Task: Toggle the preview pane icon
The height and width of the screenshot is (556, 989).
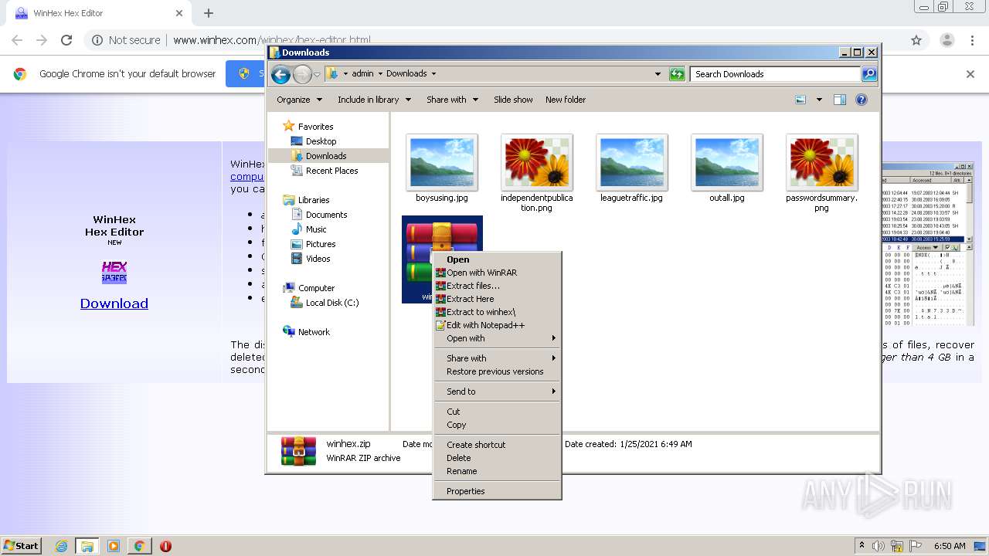Action: point(840,100)
